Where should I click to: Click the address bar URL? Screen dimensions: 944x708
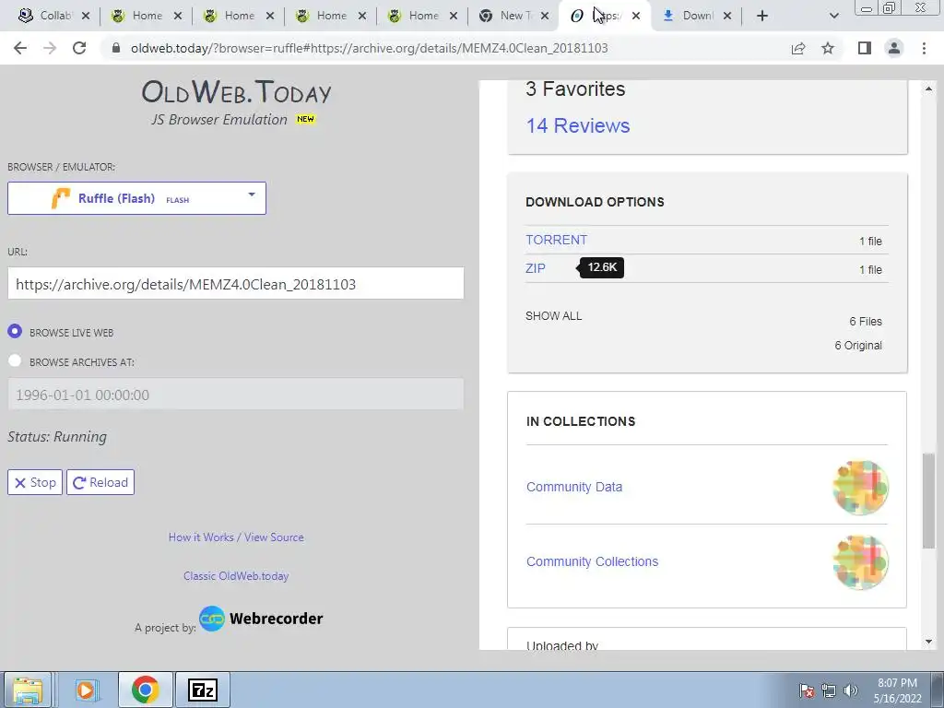369,48
